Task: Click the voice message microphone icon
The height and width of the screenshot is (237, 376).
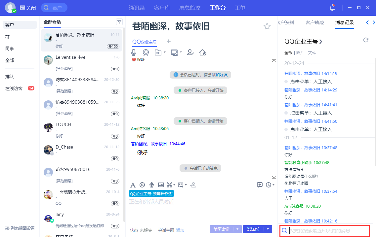Action: coord(151,185)
